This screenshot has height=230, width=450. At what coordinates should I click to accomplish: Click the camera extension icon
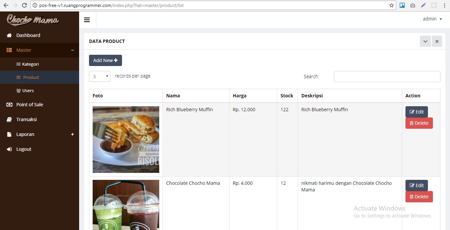413,5
